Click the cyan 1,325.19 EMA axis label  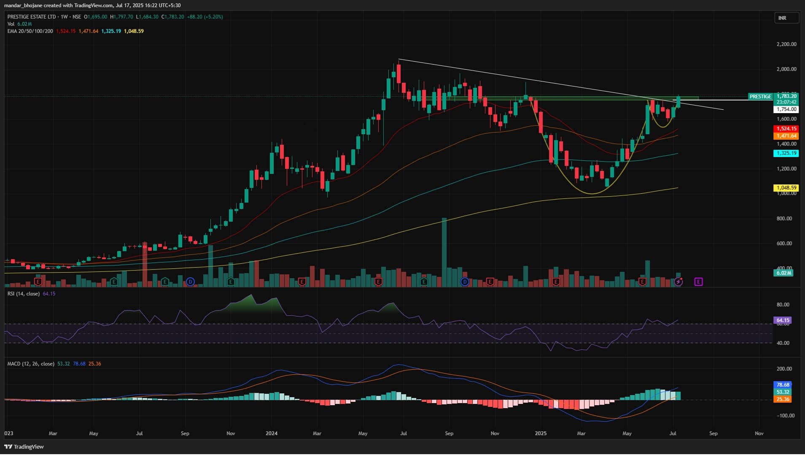[786, 153]
